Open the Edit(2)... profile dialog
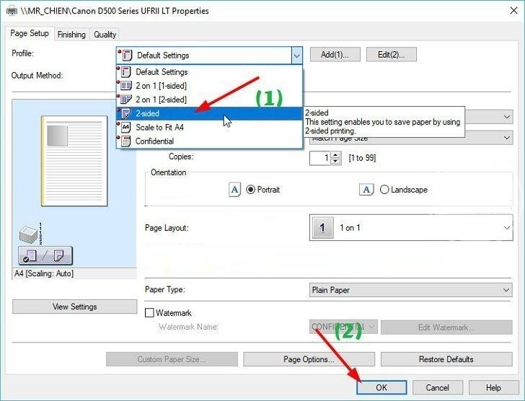The width and height of the screenshot is (525, 401). (x=392, y=55)
